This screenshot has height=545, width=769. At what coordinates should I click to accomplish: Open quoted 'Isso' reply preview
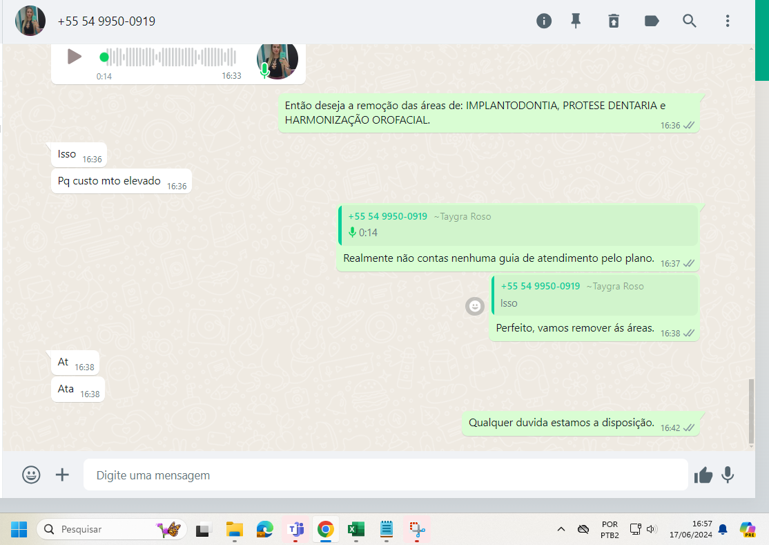click(x=595, y=295)
